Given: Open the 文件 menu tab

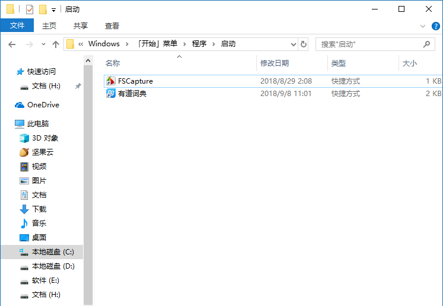Looking at the screenshot, I should pyautogui.click(x=17, y=26).
